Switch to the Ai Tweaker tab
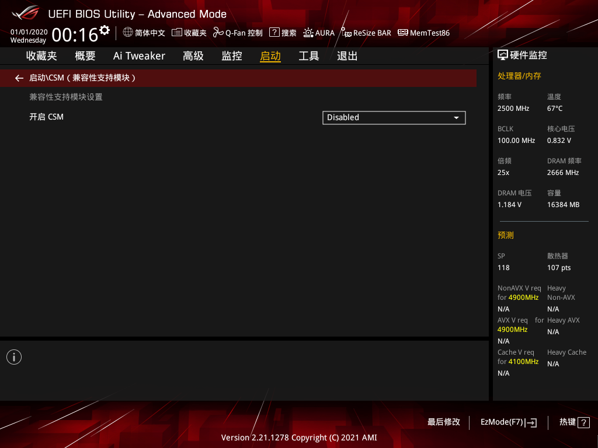The width and height of the screenshot is (598, 448). tap(139, 56)
